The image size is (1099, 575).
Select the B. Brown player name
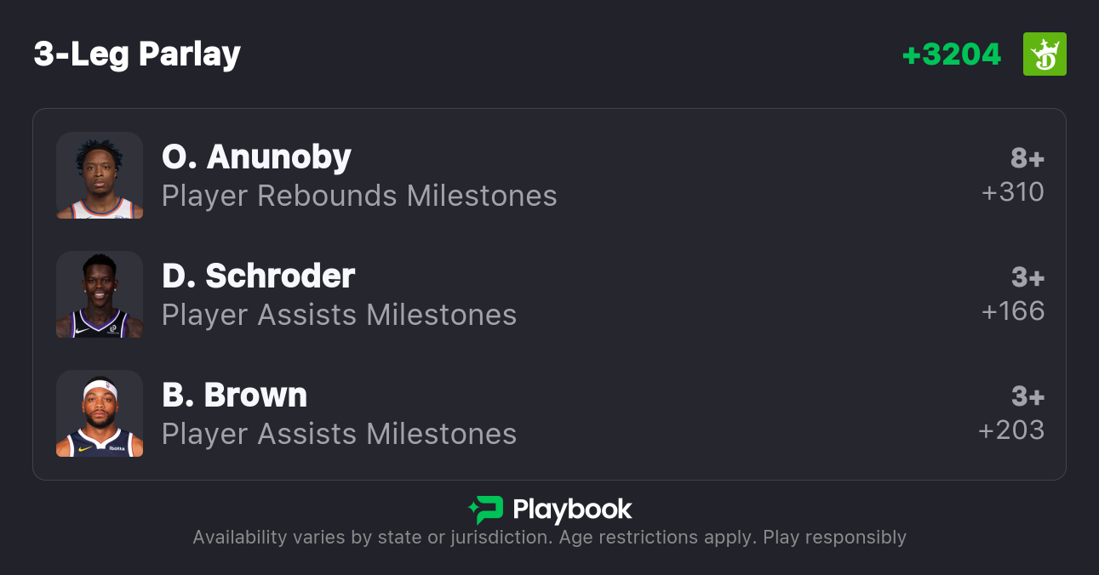tap(234, 396)
